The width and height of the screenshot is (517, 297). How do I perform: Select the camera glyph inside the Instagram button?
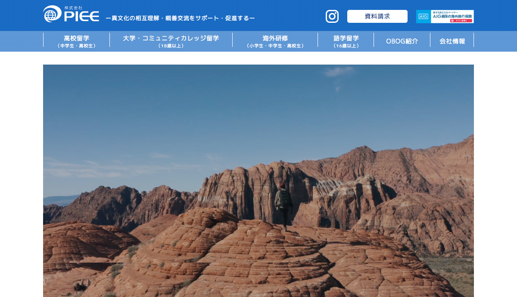tap(332, 16)
